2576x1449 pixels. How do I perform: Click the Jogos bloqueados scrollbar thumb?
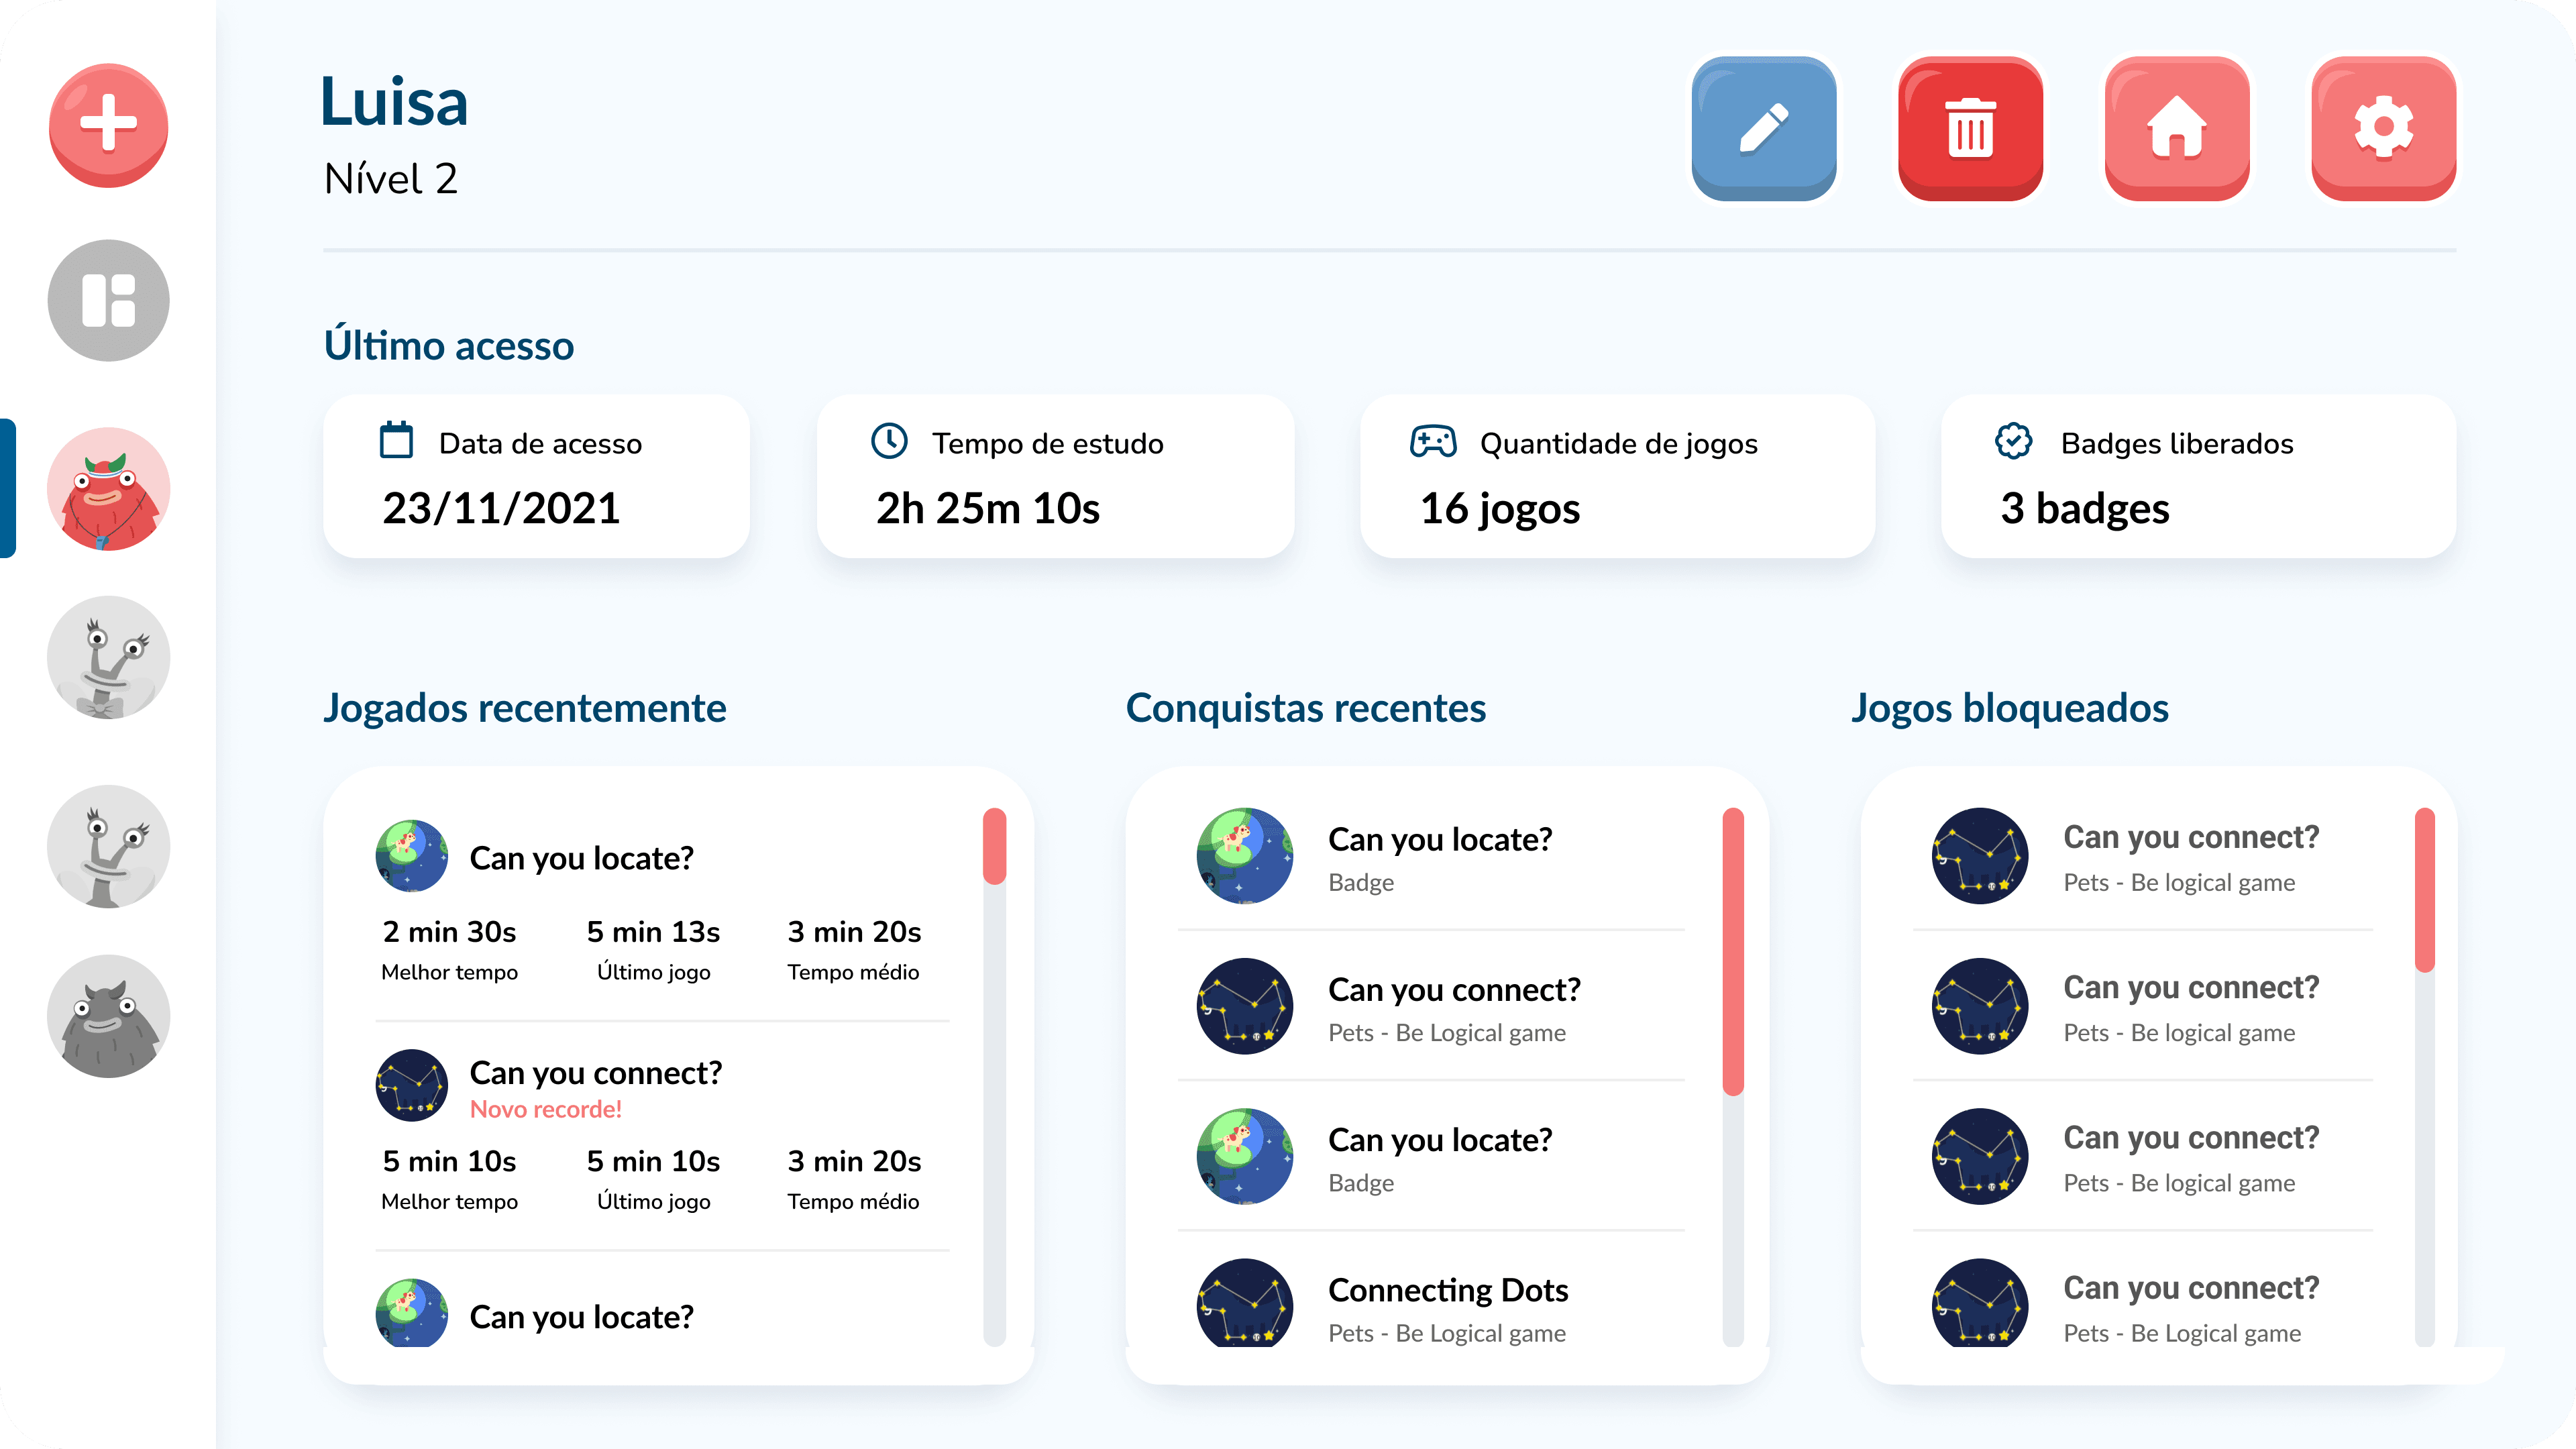point(2424,890)
